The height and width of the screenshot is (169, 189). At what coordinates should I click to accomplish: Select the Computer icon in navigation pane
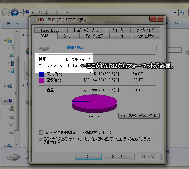[10, 101]
